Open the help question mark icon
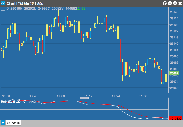Viewport: 183px width, 127px height. [165, 3]
